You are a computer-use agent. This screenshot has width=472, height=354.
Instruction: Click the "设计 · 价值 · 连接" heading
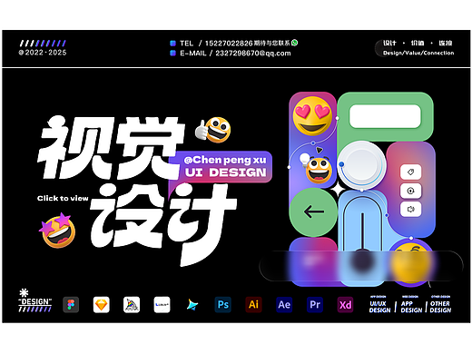click(418, 43)
